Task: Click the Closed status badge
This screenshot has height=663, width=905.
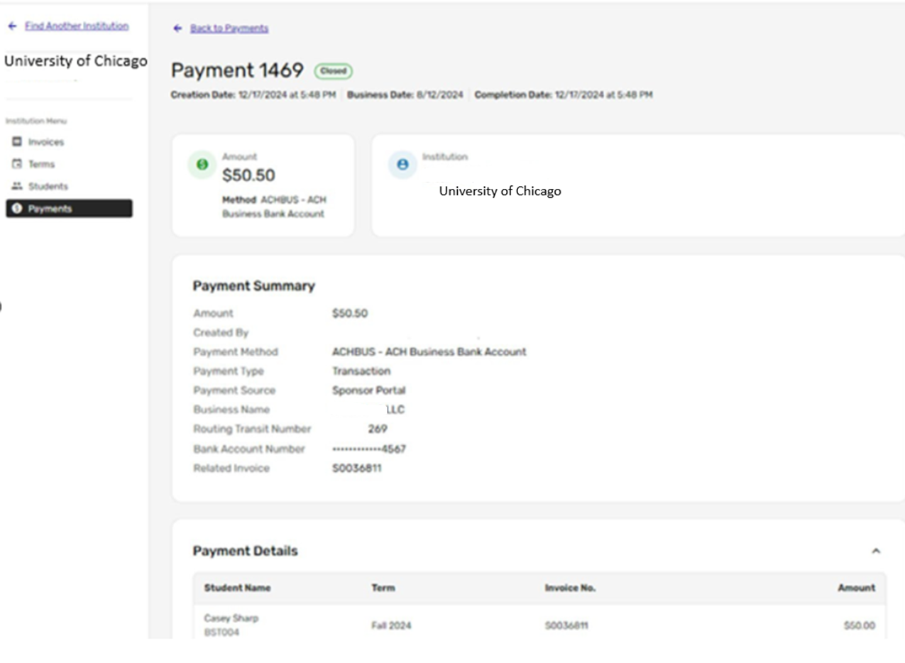Action: [x=333, y=71]
